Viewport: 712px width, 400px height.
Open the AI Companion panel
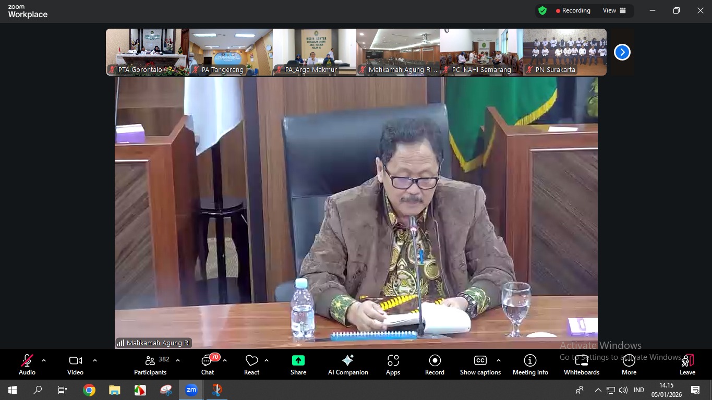click(348, 365)
